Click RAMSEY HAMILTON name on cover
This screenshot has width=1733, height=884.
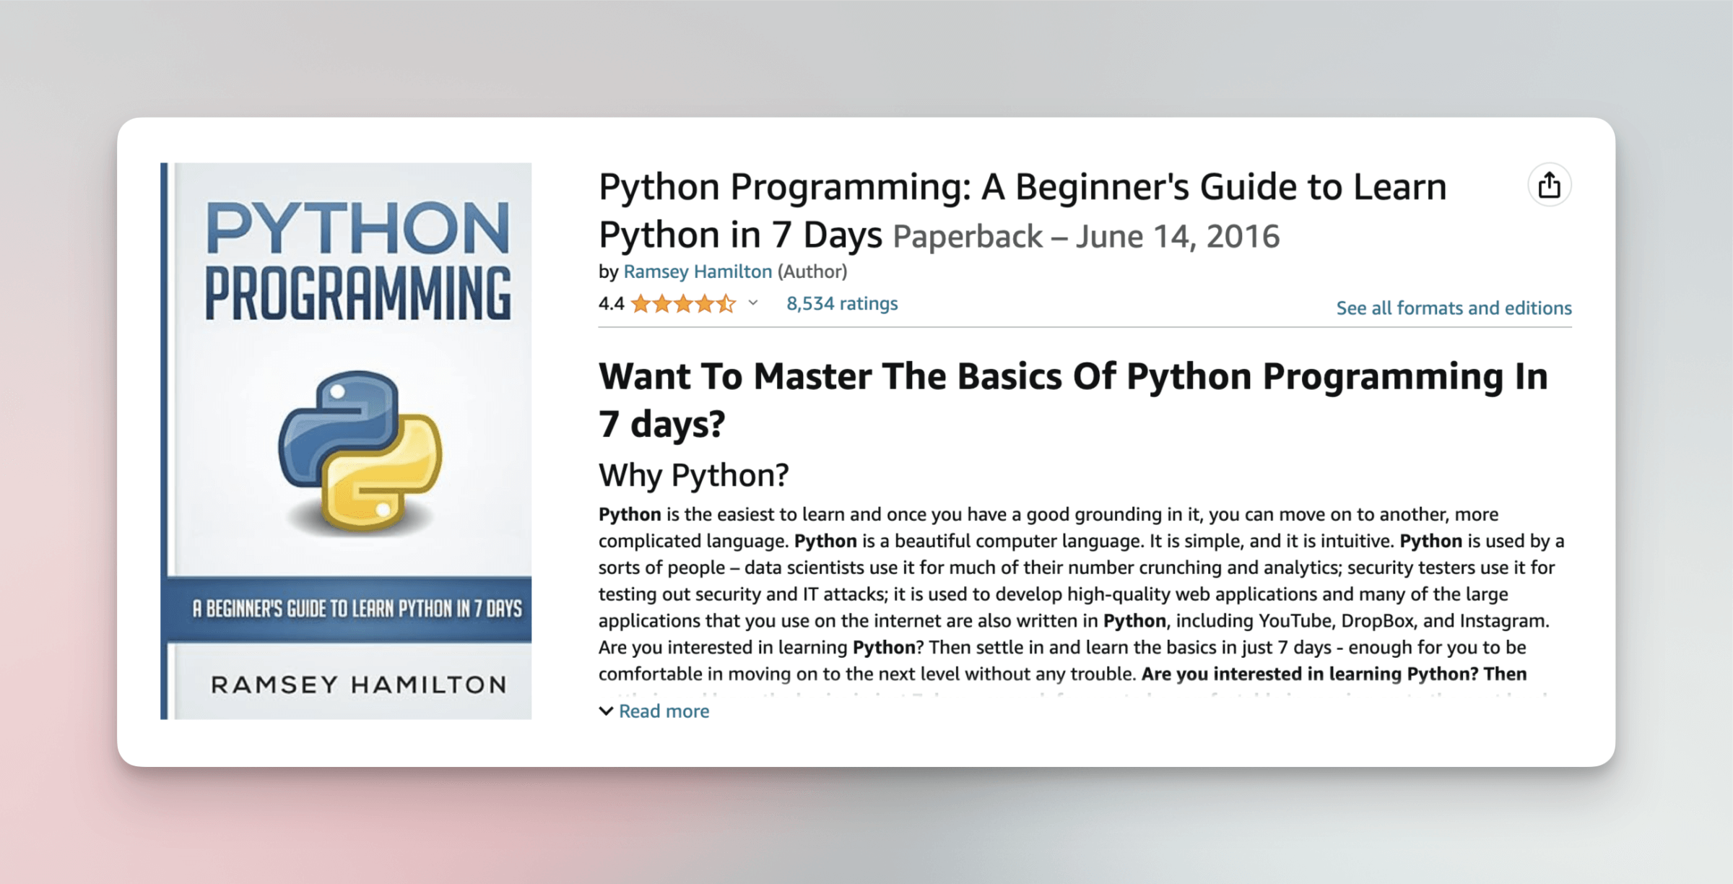click(358, 685)
